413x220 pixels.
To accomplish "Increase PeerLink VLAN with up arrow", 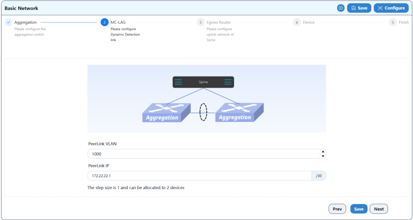I will tap(323, 152).
